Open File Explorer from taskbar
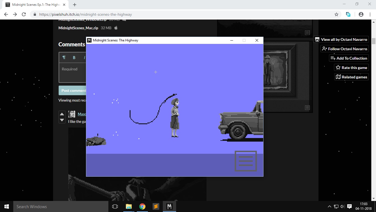The height and width of the screenshot is (212, 376). click(x=129, y=206)
